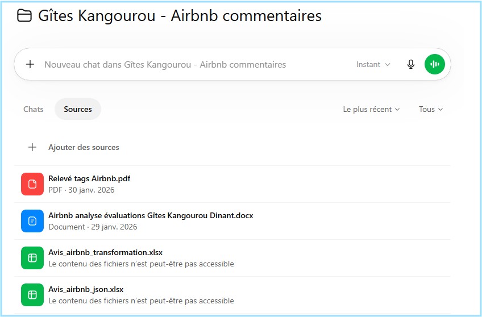Click the green spreadsheet icon for Avis_airbnb_transformation
The image size is (482, 317).
(32, 258)
